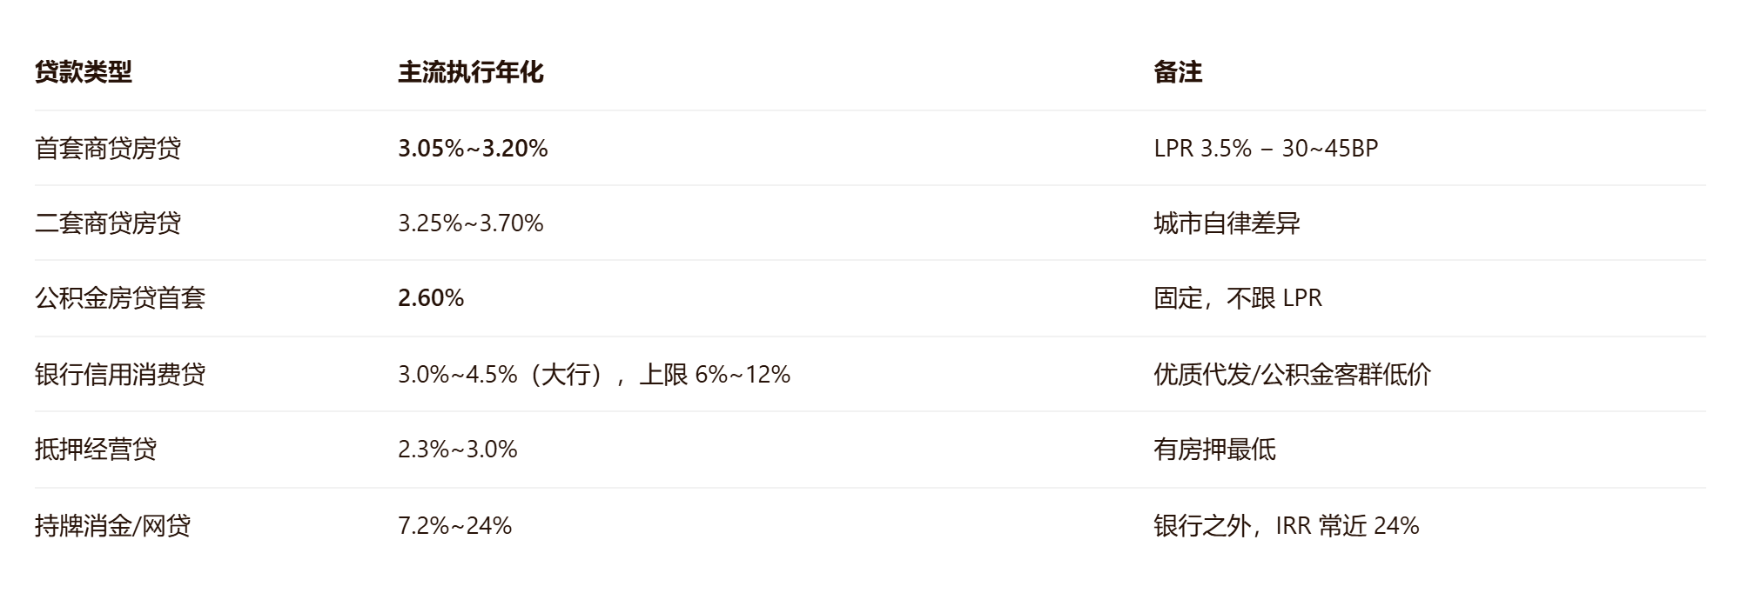The image size is (1741, 593).
Task: Click the bold 2.60% rate value
Action: [x=431, y=298]
